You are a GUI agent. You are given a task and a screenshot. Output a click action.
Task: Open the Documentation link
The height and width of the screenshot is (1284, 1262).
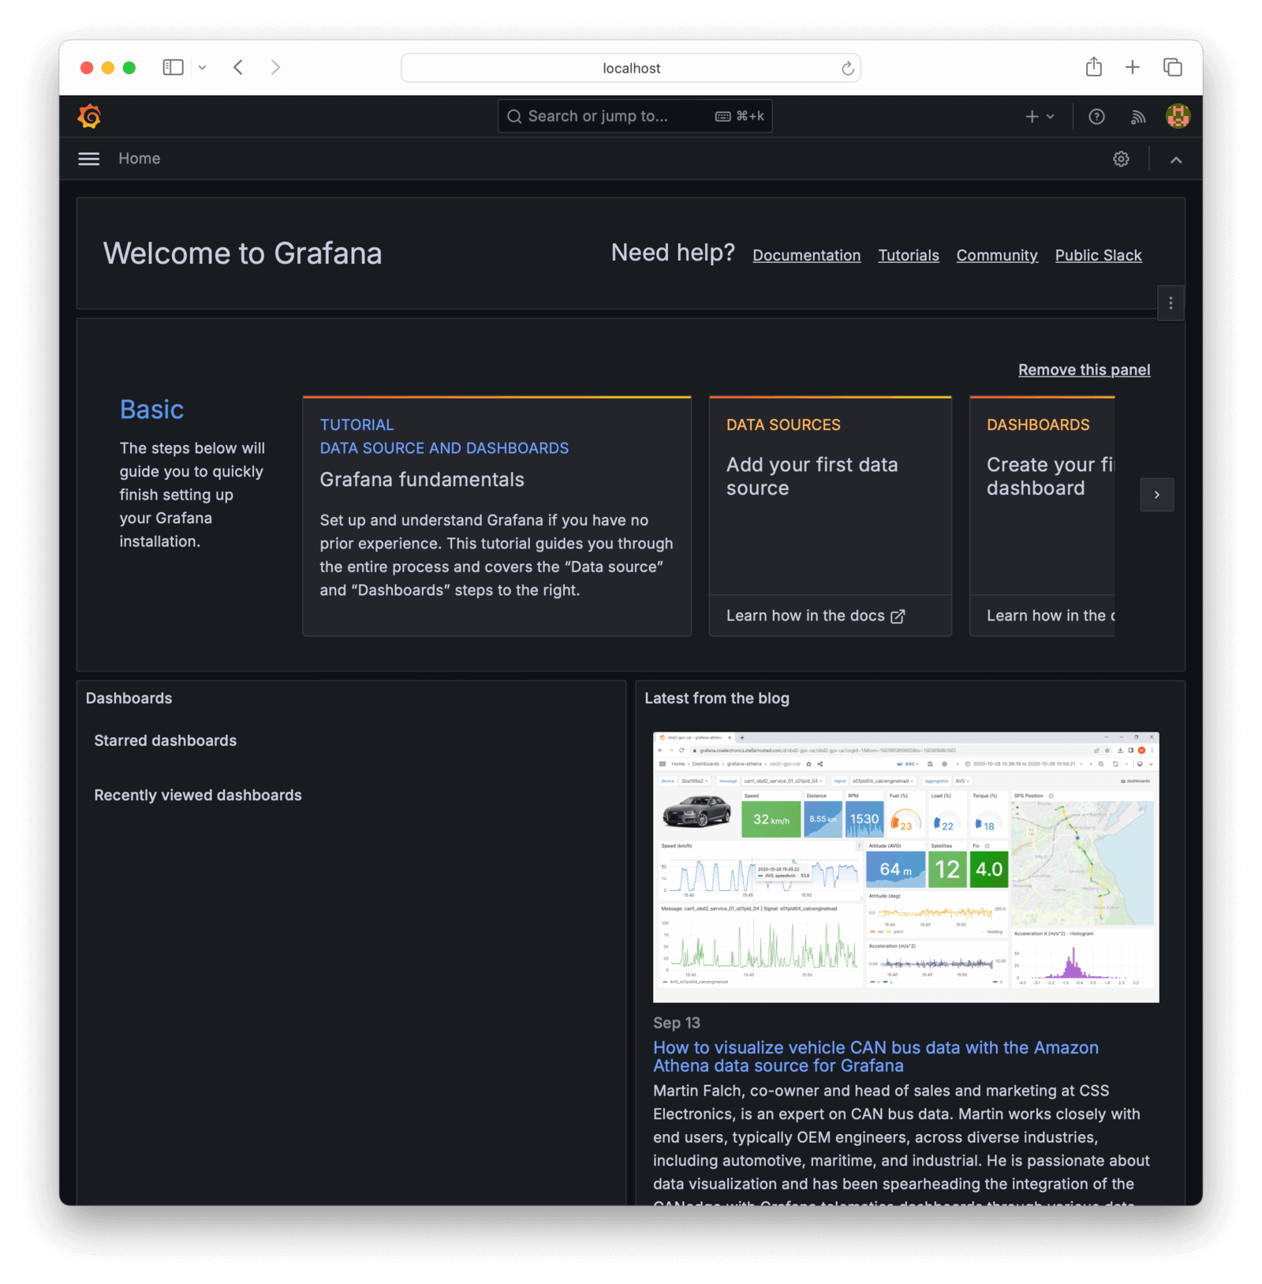point(806,255)
